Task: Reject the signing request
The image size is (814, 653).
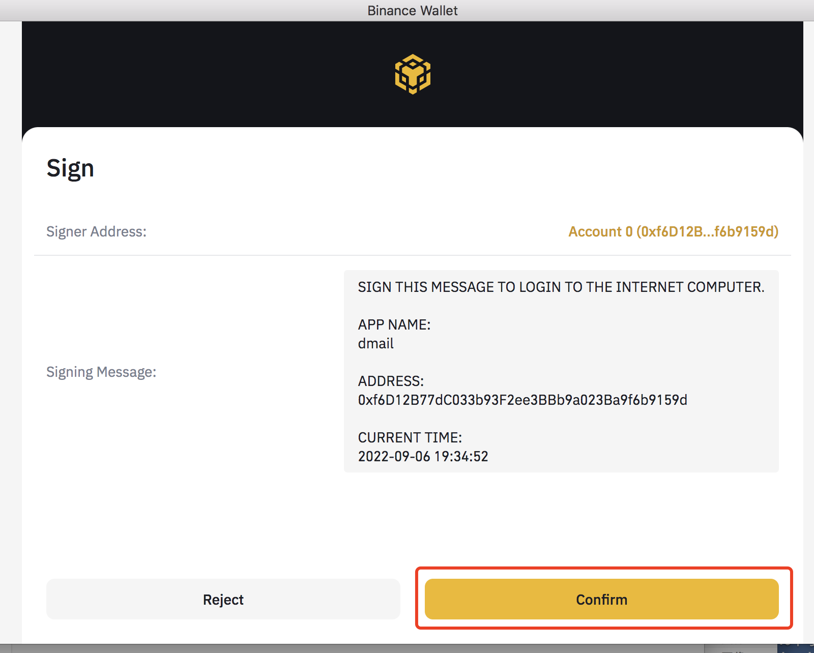Action: [x=223, y=599]
